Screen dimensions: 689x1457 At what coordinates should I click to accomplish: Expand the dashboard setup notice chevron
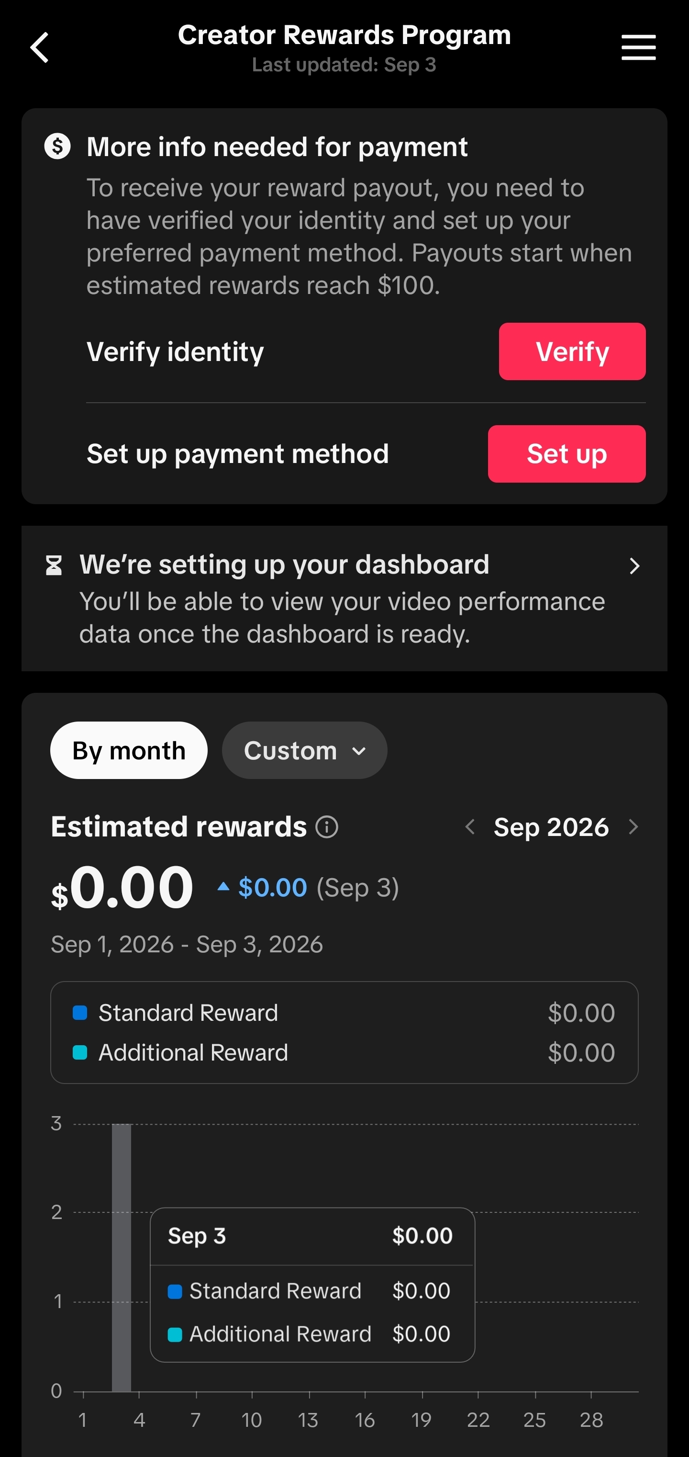[x=634, y=565]
